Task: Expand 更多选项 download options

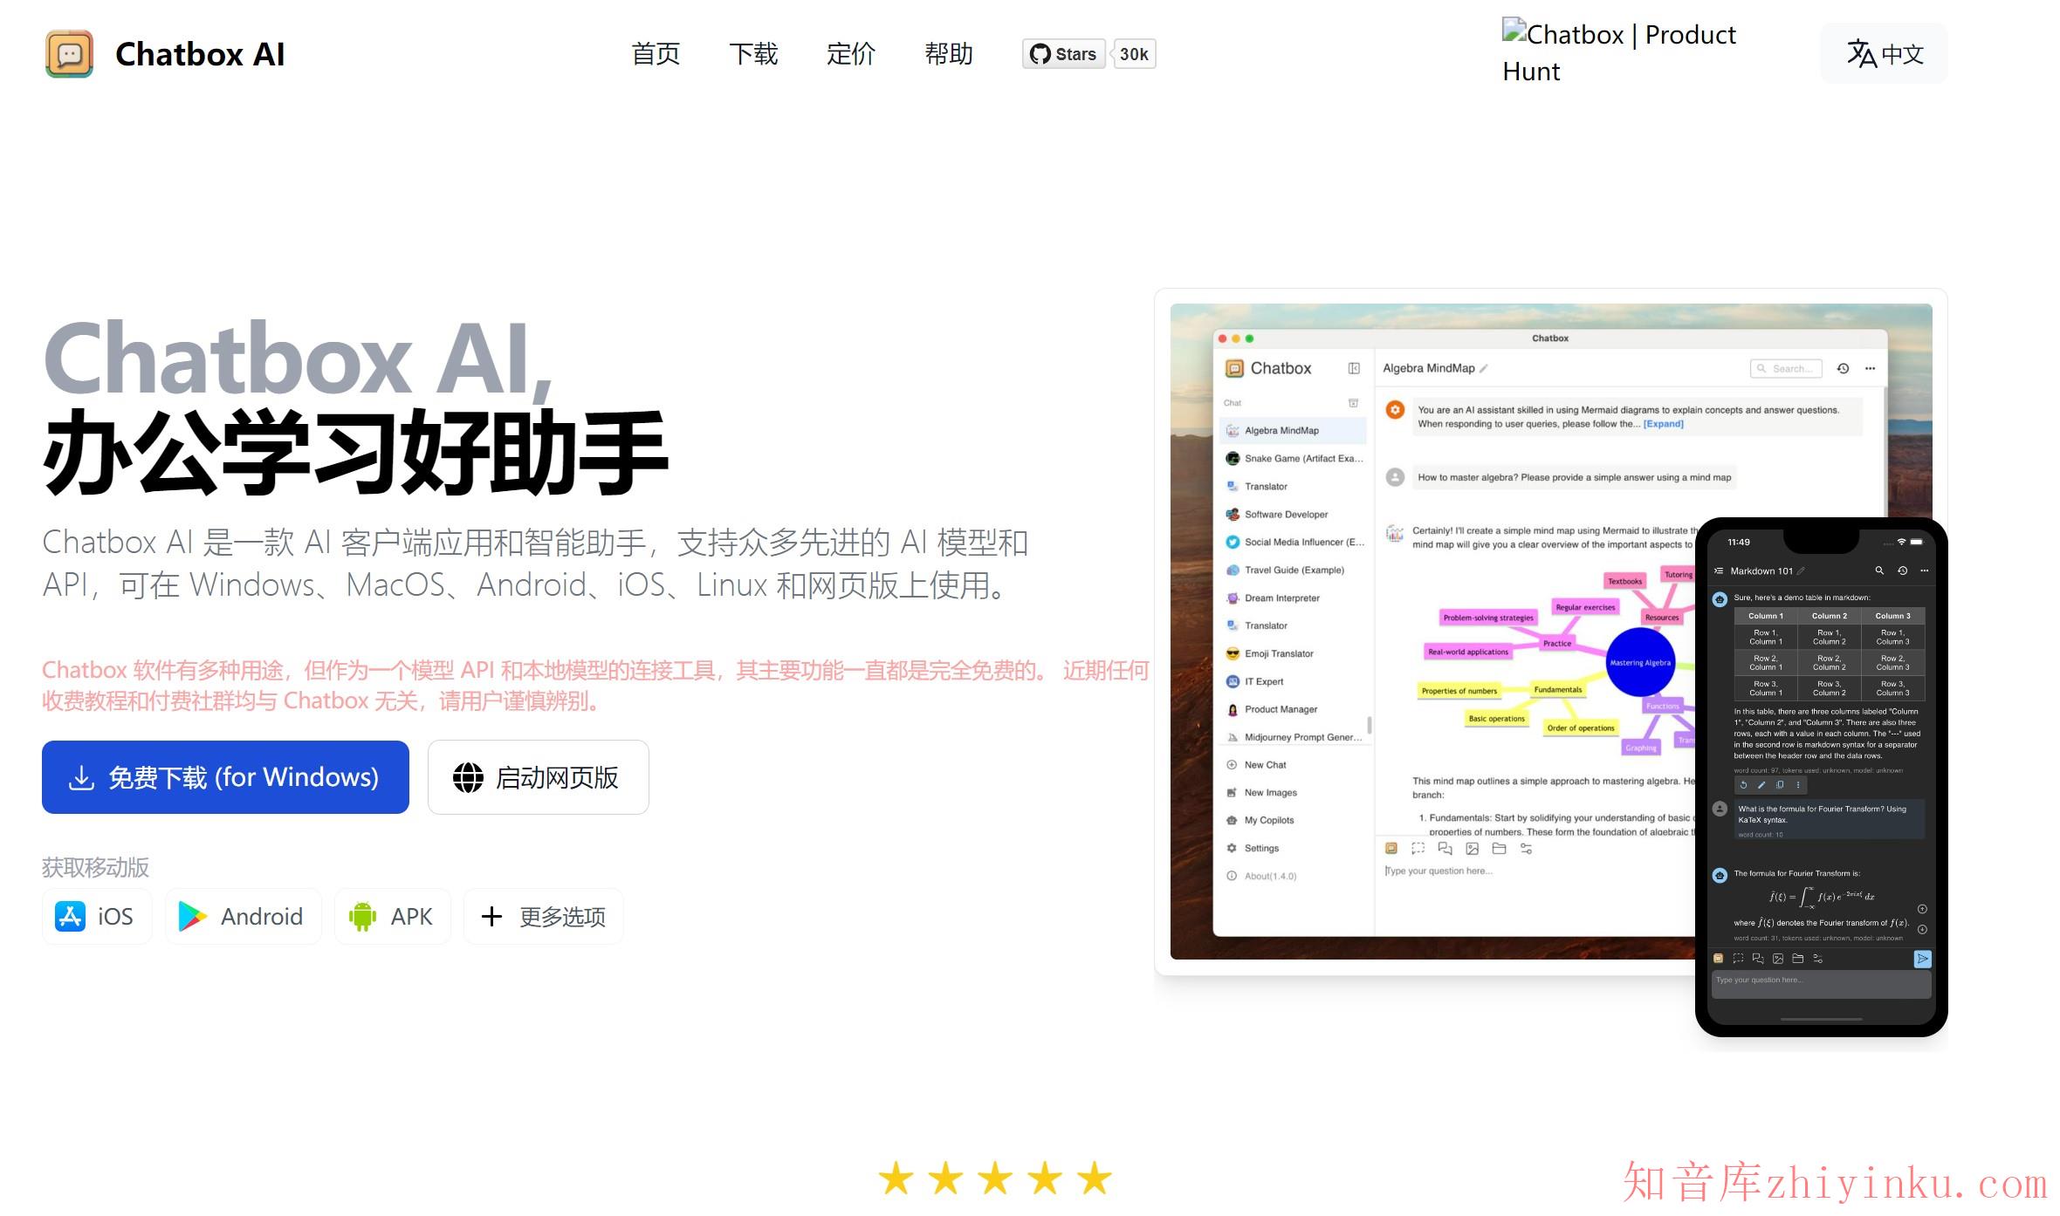Action: tap(543, 917)
